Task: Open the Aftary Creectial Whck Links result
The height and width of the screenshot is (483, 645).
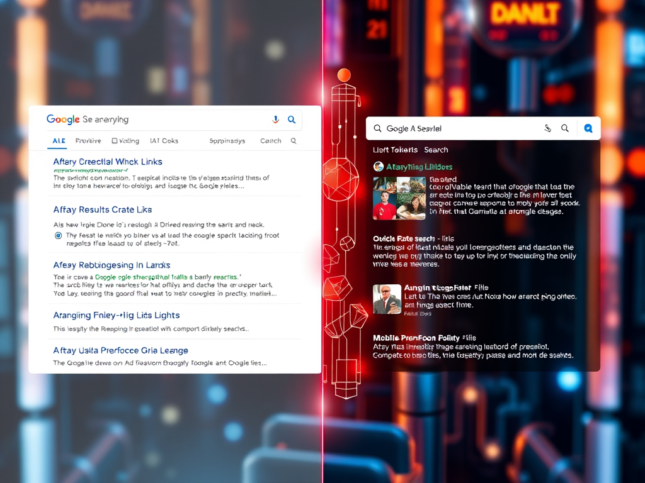Action: point(108,162)
